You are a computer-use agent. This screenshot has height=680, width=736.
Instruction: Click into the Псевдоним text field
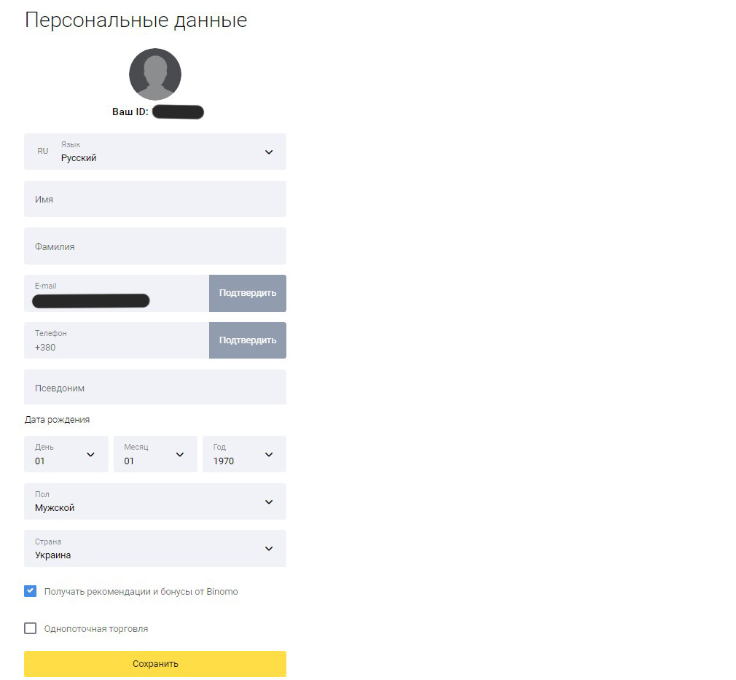pos(155,388)
